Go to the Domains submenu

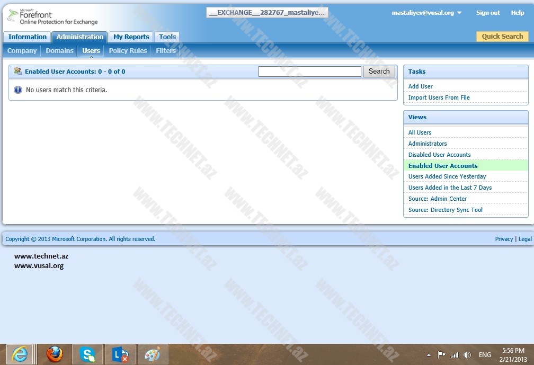[59, 51]
